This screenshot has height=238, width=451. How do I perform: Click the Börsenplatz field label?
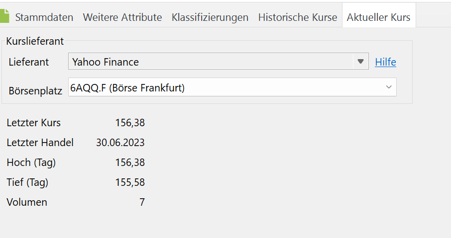[35, 91]
